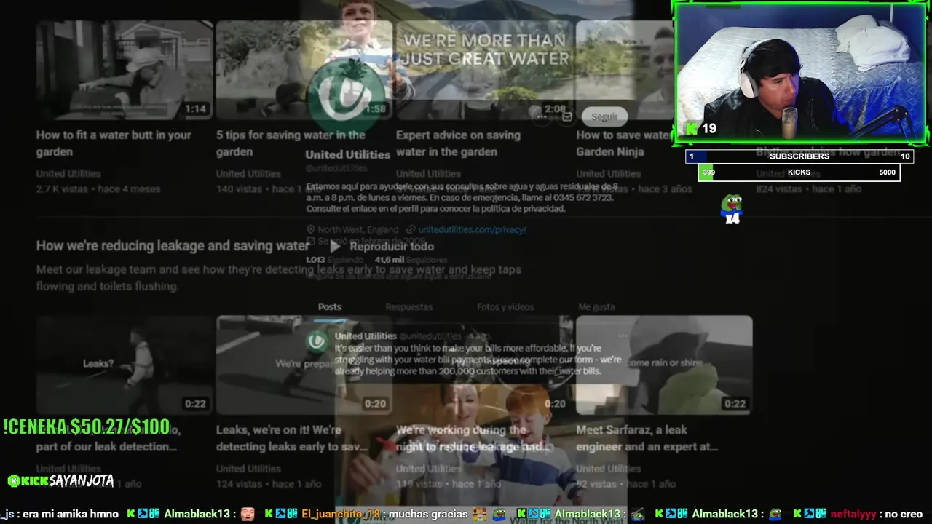Click the 'How we're reducing leakage and saving water' heading

(173, 246)
